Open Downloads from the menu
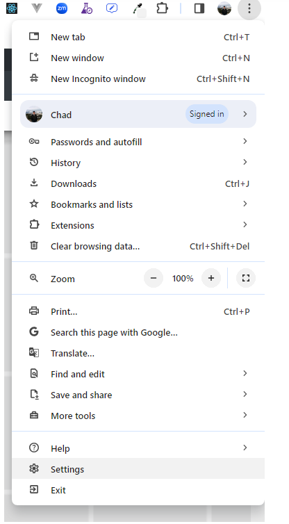This screenshot has width=289, height=524. [138, 183]
